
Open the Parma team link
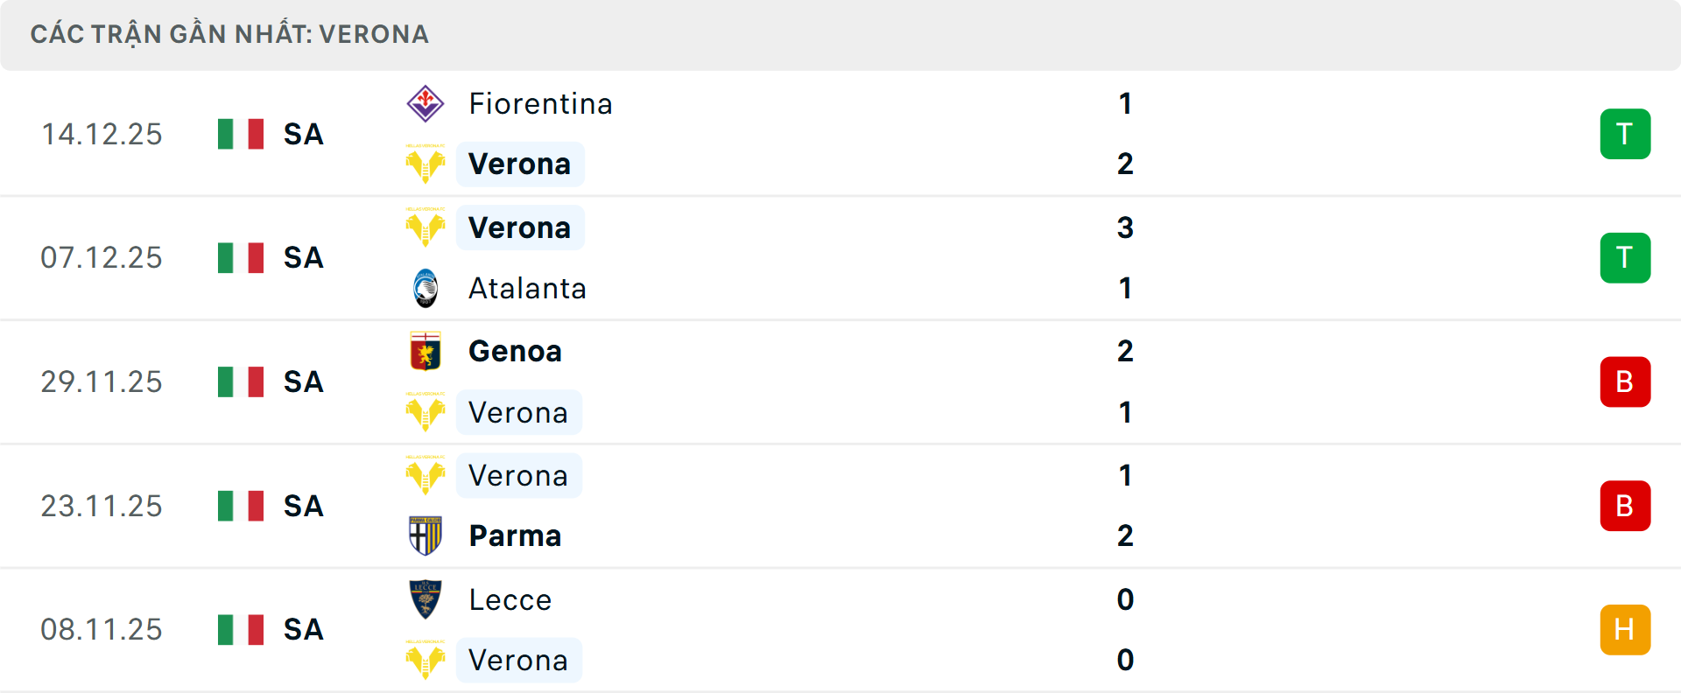point(515,535)
